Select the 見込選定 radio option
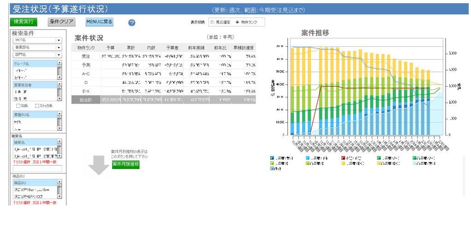Image resolution: width=471 pixels, height=228 pixels. [212, 22]
